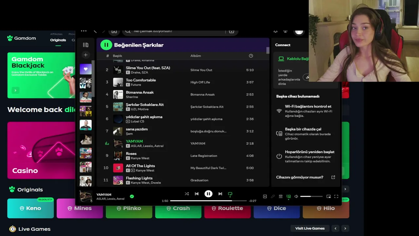Open the Casino pink card on Gamdom
Viewport: 419px width, 236px height.
click(x=41, y=150)
